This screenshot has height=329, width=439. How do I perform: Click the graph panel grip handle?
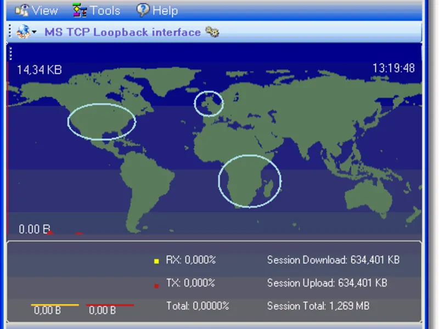pyautogui.click(x=10, y=53)
